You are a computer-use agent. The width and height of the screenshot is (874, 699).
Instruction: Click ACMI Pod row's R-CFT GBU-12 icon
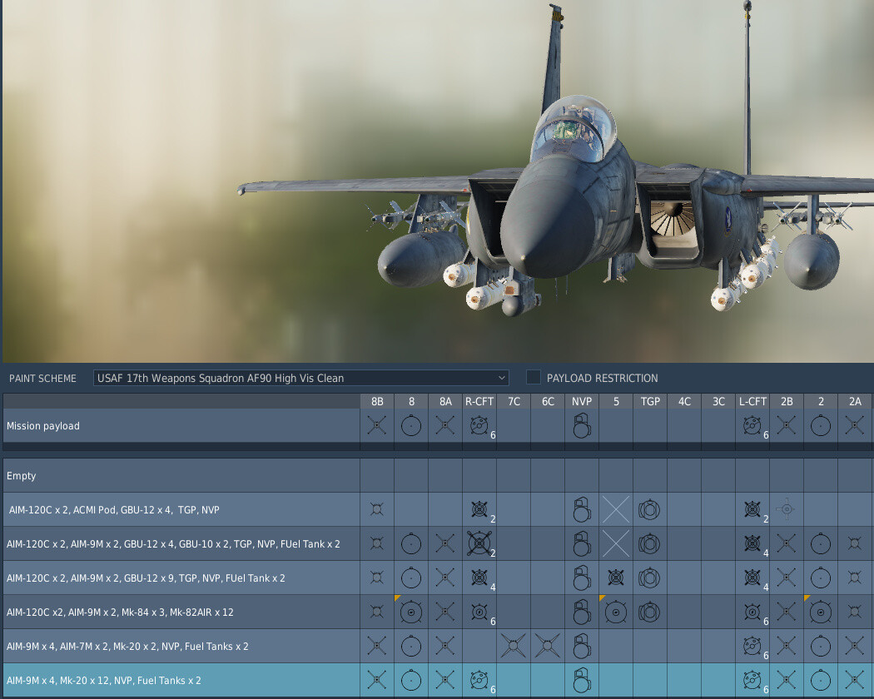click(479, 509)
